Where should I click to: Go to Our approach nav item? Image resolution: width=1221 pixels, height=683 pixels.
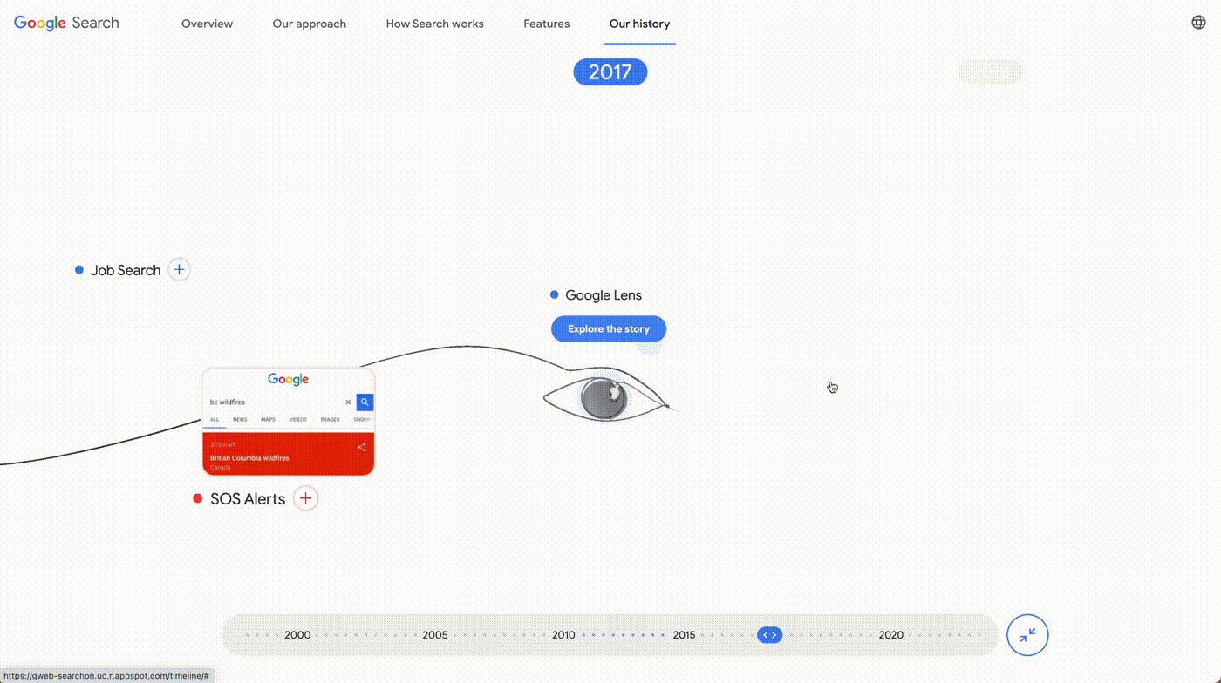pyautogui.click(x=309, y=24)
